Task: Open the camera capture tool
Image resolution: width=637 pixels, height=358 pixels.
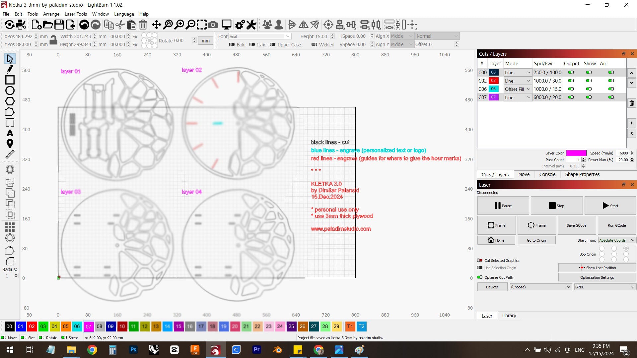Action: pyautogui.click(x=213, y=25)
